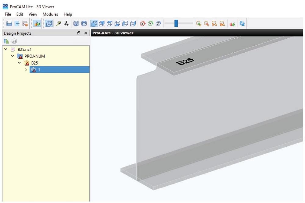Click the blue left-arrow import icon

point(17,24)
